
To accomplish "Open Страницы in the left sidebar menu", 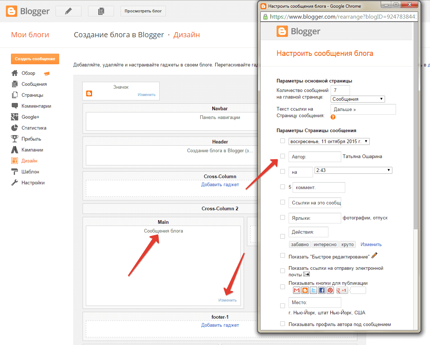I will coord(33,95).
